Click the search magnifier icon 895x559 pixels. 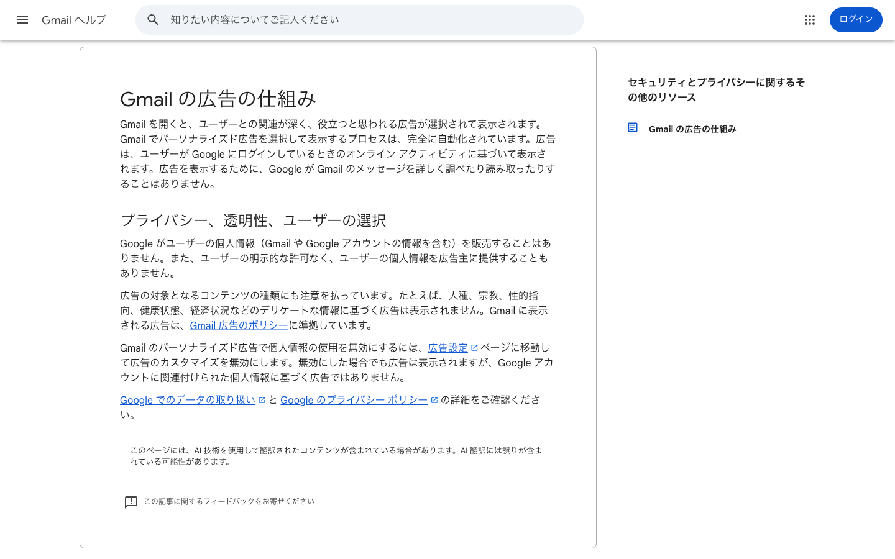(x=153, y=20)
